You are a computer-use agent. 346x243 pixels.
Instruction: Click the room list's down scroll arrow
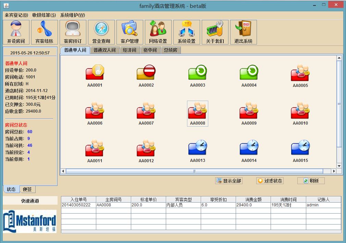click(x=339, y=166)
